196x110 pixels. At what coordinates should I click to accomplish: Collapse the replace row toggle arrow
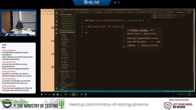coord(152,16)
